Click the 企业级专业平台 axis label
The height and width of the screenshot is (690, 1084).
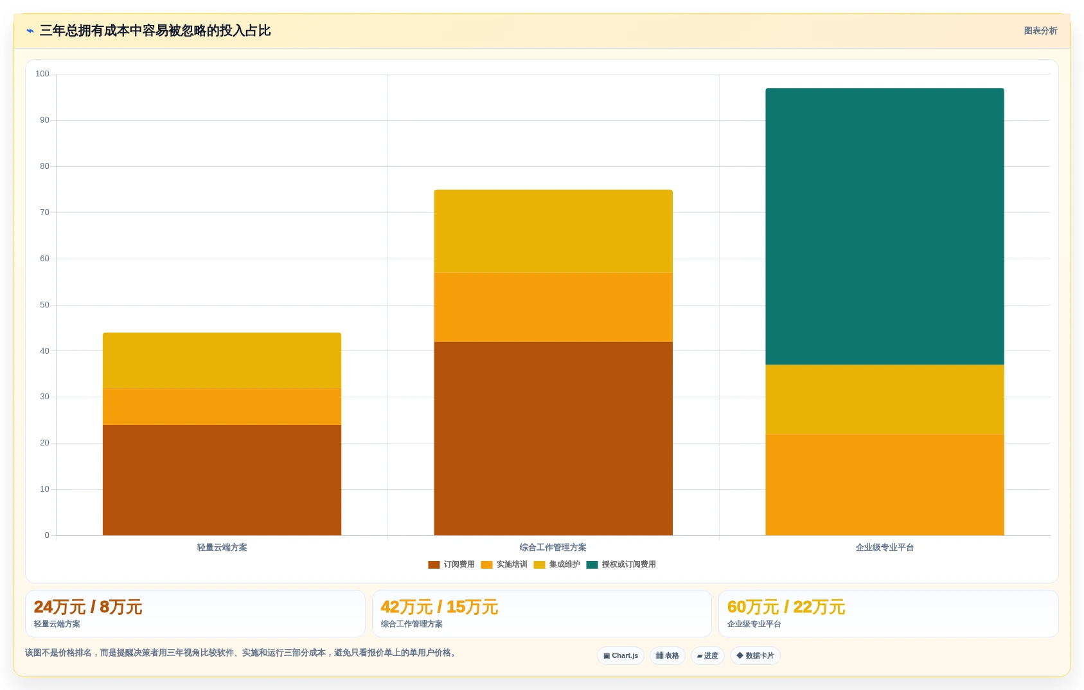point(885,548)
